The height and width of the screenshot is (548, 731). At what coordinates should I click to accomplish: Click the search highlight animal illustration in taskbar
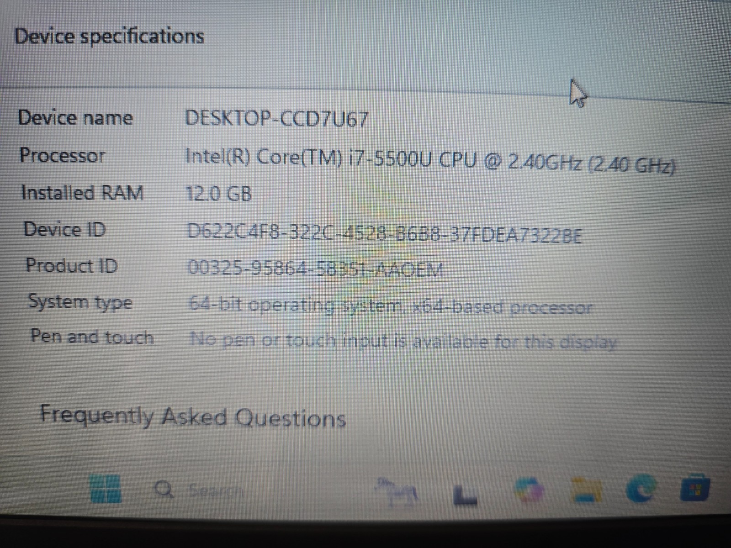click(x=397, y=493)
